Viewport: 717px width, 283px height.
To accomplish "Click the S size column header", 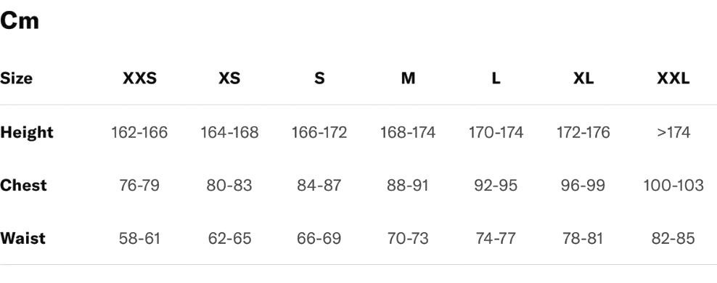I will tap(319, 78).
